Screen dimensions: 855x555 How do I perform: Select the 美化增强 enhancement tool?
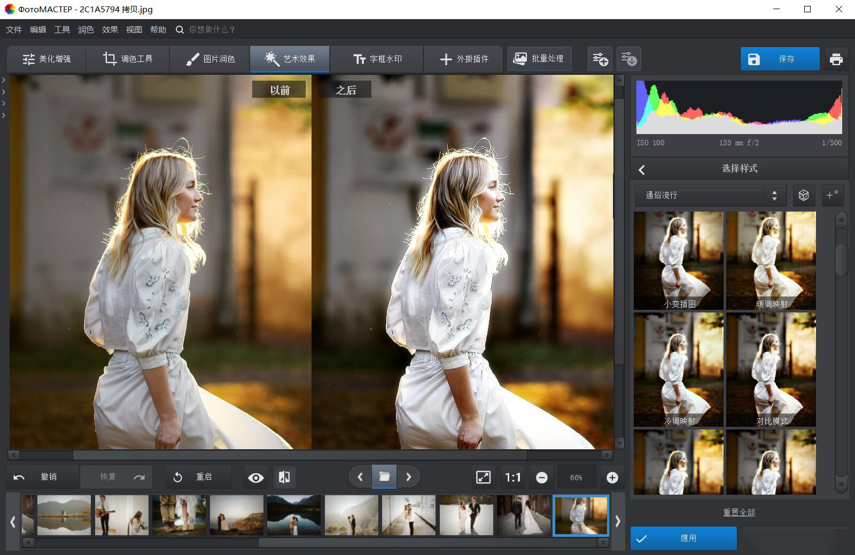[46, 59]
